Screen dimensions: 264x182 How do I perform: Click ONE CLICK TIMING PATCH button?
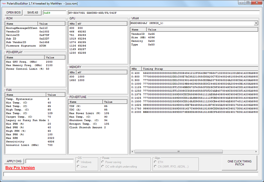239,163
